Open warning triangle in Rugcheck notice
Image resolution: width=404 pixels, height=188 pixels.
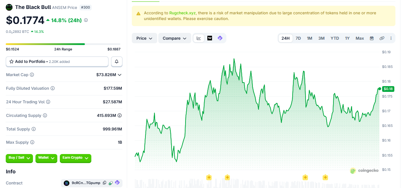coord(139,13)
